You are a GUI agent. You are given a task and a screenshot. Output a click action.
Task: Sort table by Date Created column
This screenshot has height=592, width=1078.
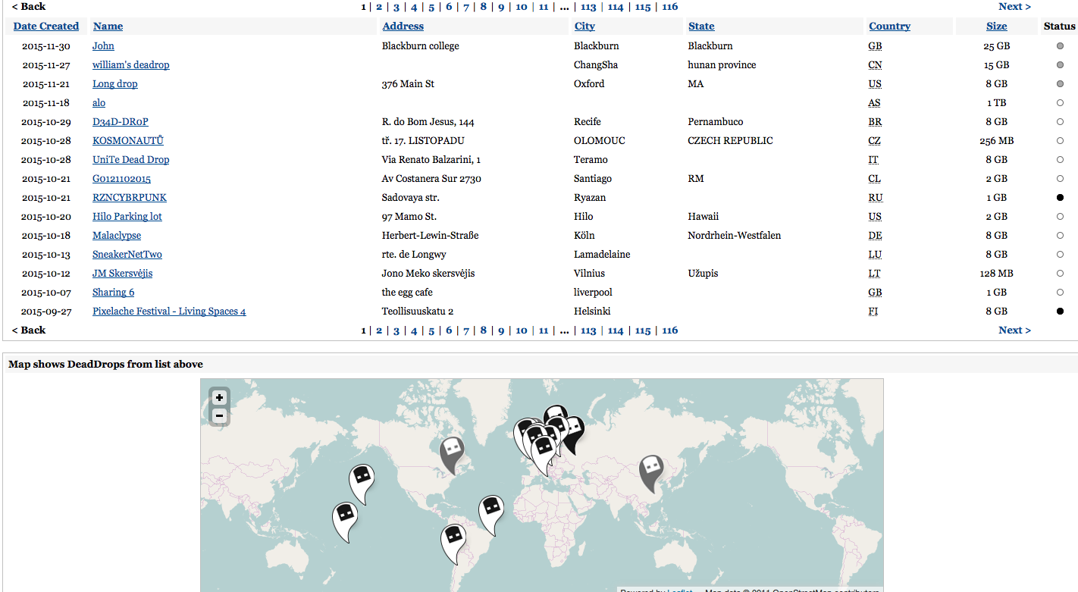pos(46,27)
